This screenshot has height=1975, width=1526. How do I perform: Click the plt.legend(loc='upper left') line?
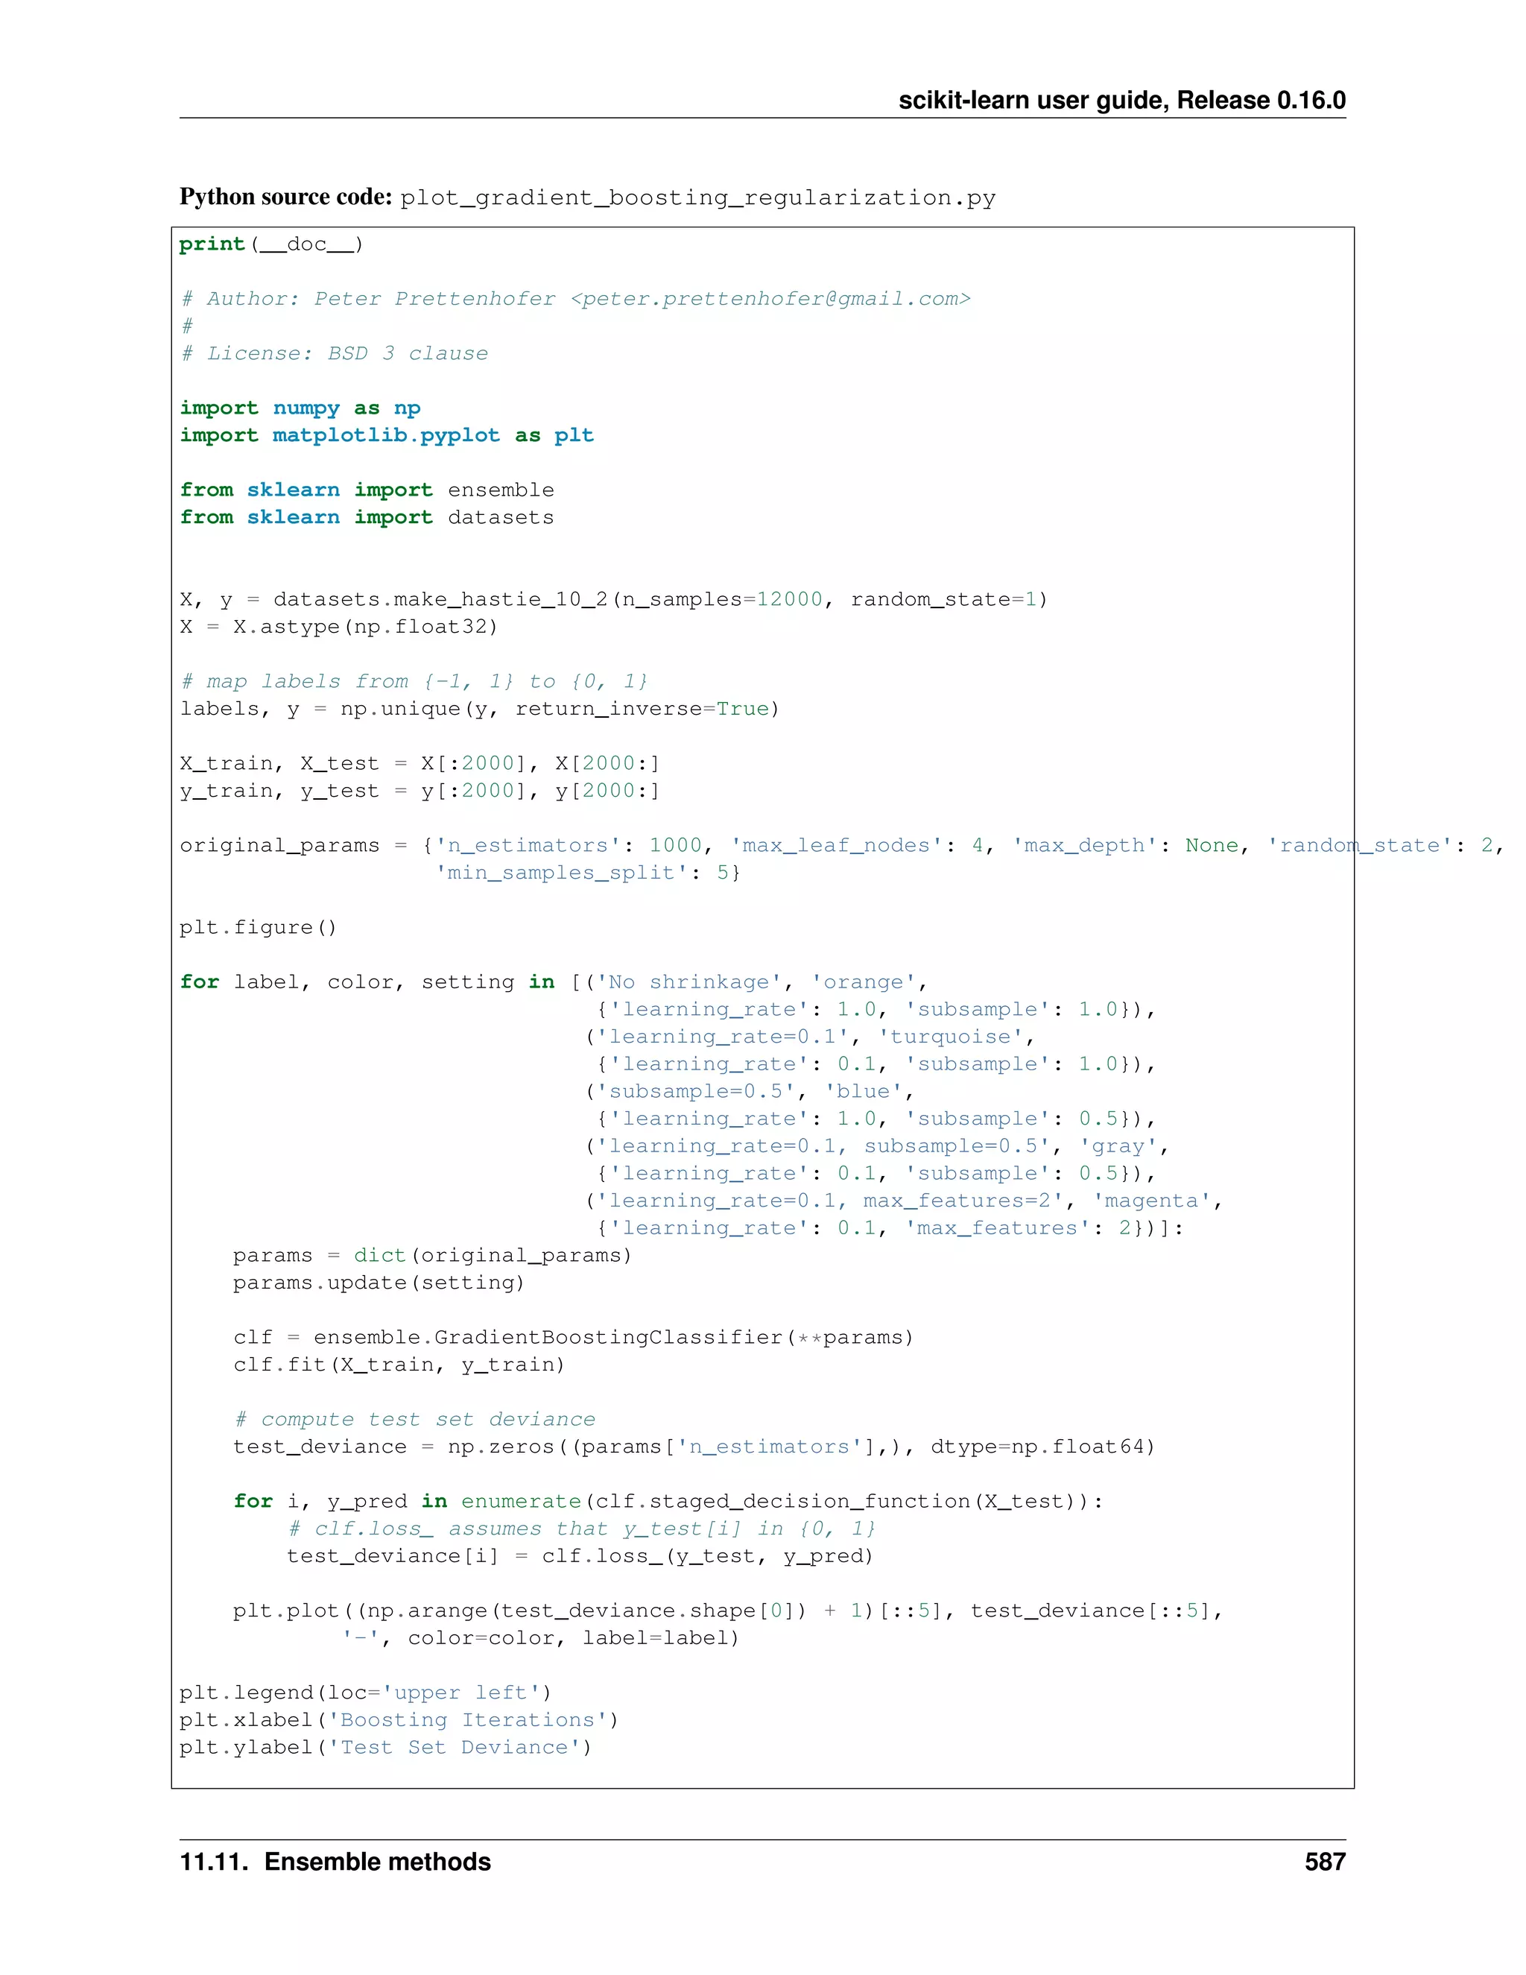click(x=366, y=1693)
